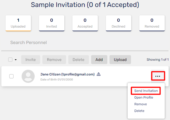Image resolution: width=170 pixels, height=120 pixels.
Task: Switch to the Invited status card
Action: click(52, 23)
